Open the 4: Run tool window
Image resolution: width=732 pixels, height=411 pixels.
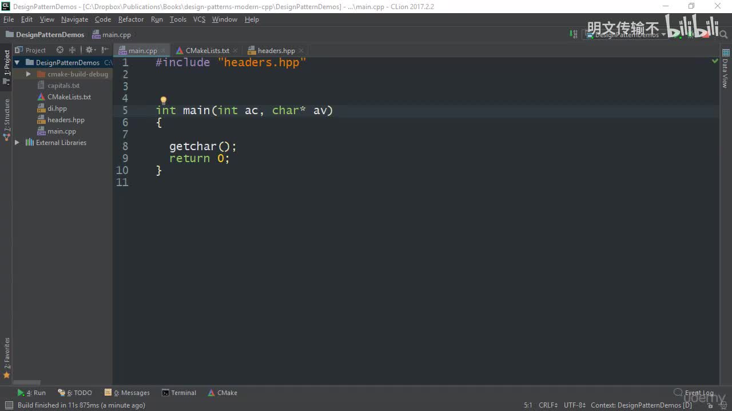pos(31,393)
